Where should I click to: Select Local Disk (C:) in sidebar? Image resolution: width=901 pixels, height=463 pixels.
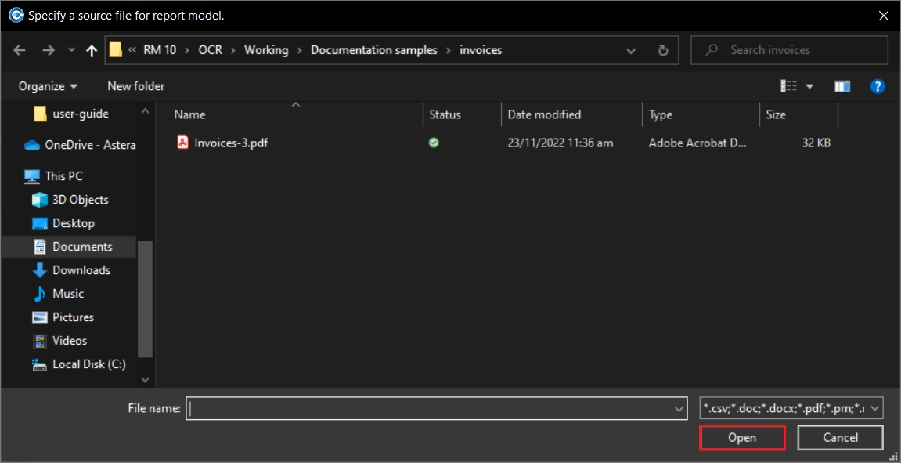[79, 364]
